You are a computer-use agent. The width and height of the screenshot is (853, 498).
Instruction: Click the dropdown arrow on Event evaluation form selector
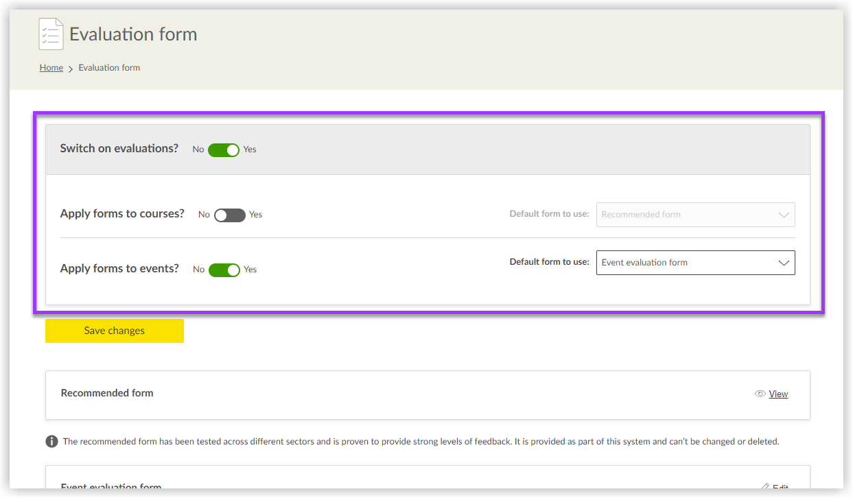[784, 263]
